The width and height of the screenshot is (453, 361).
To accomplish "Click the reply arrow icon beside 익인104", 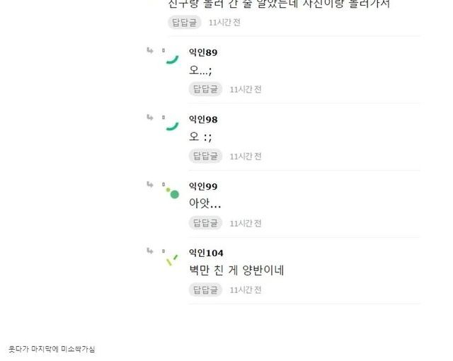I will 150,251.
